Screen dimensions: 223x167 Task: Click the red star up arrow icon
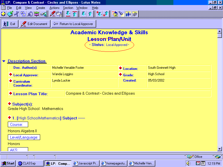point(106,14)
